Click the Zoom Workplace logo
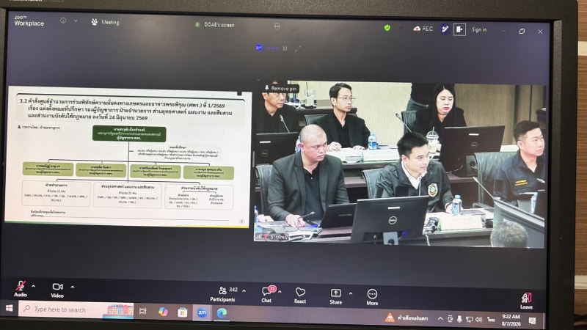Screen dimensions: 587x330 [29, 21]
